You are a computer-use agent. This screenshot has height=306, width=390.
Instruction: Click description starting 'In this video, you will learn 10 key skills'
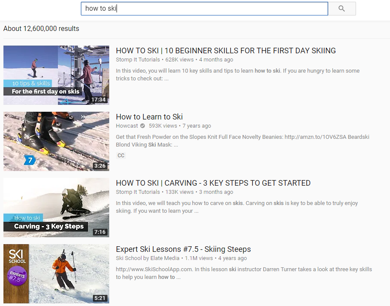pyautogui.click(x=238, y=75)
